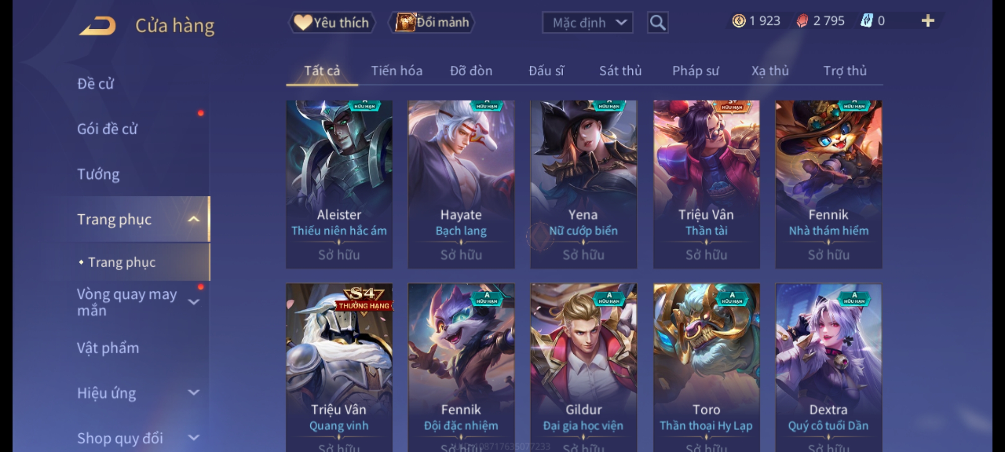Open the Yena Nữ cướp biển skin card
This screenshot has width=1005, height=452.
583,184
